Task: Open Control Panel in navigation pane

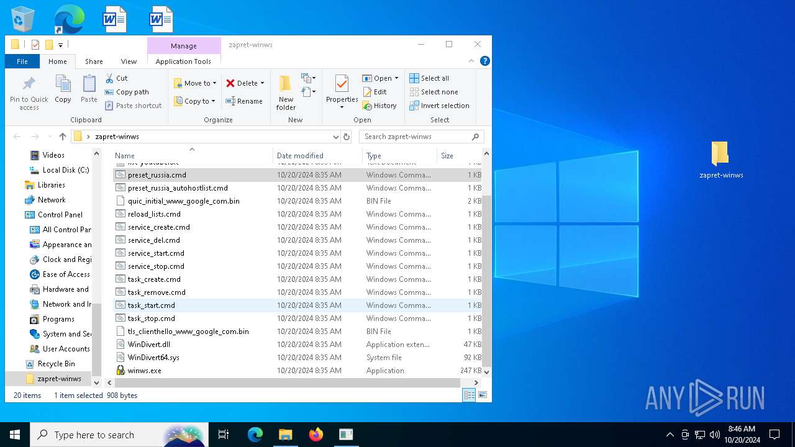Action: [x=60, y=215]
